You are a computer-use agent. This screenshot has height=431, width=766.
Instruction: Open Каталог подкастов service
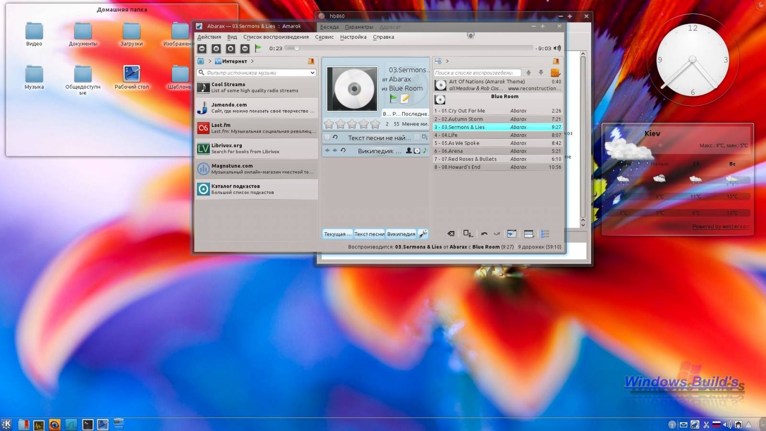click(x=257, y=189)
